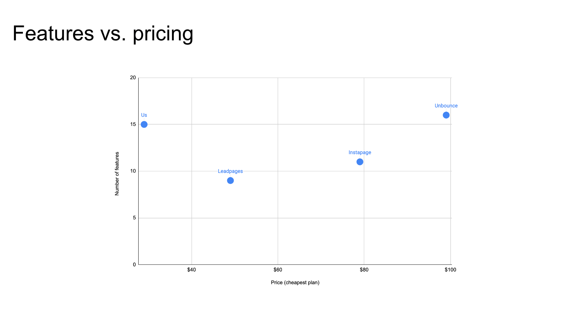Click the "Us" data label text
Image resolution: width=567 pixels, height=309 pixels.
(144, 115)
